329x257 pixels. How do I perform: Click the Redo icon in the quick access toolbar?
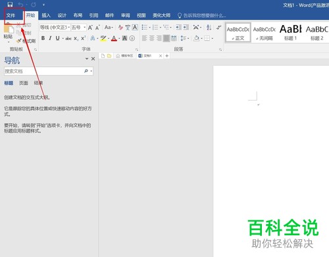pos(34,5)
